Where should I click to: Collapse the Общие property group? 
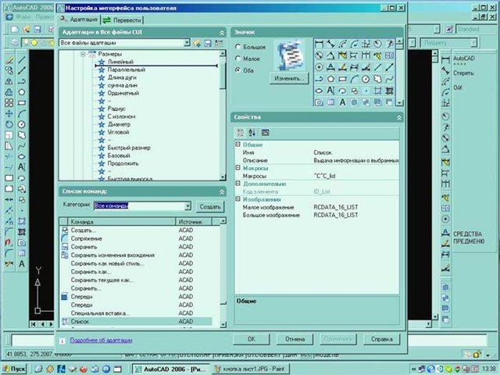[x=237, y=145]
